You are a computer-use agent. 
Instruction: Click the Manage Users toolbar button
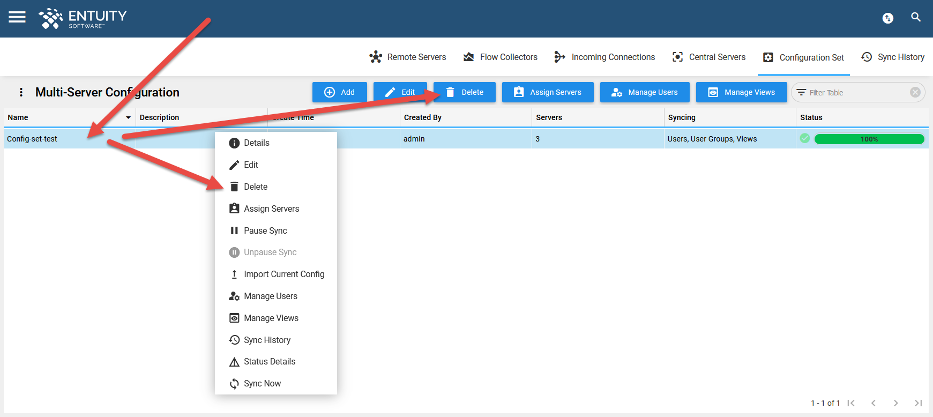(x=645, y=92)
